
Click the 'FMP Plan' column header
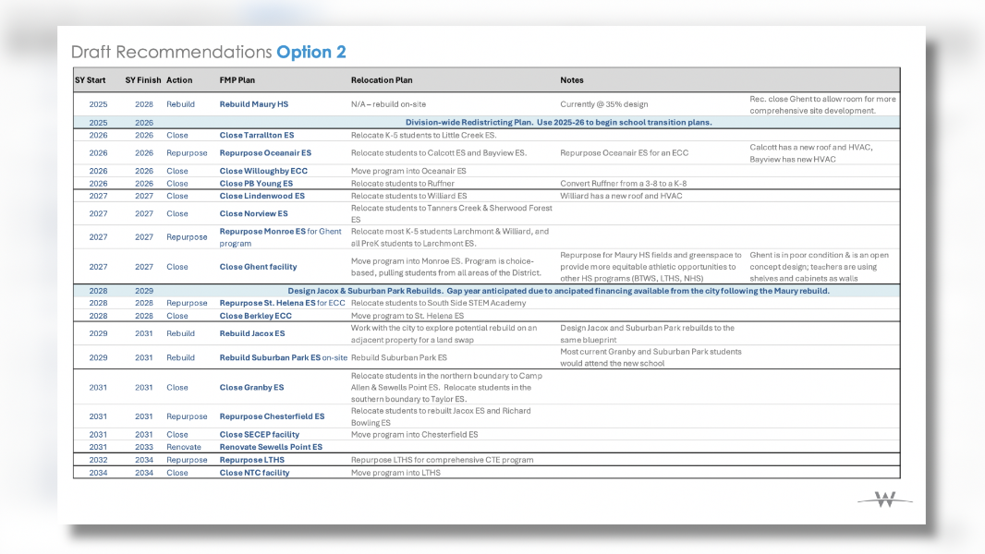click(237, 80)
